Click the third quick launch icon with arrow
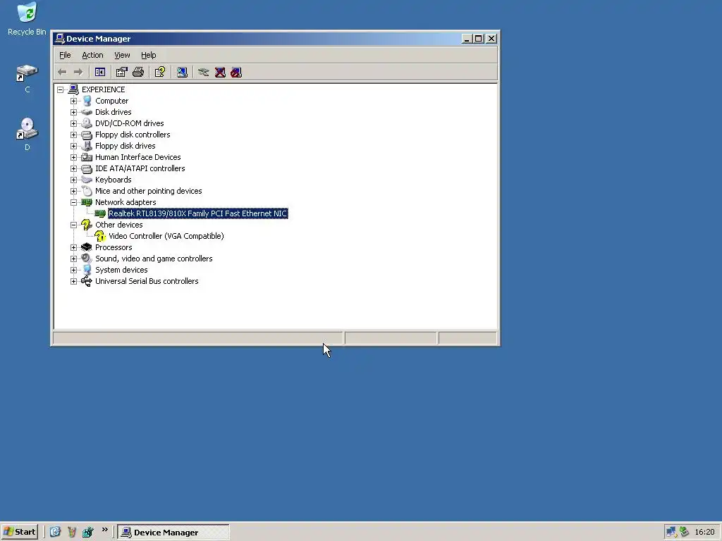 (x=87, y=532)
